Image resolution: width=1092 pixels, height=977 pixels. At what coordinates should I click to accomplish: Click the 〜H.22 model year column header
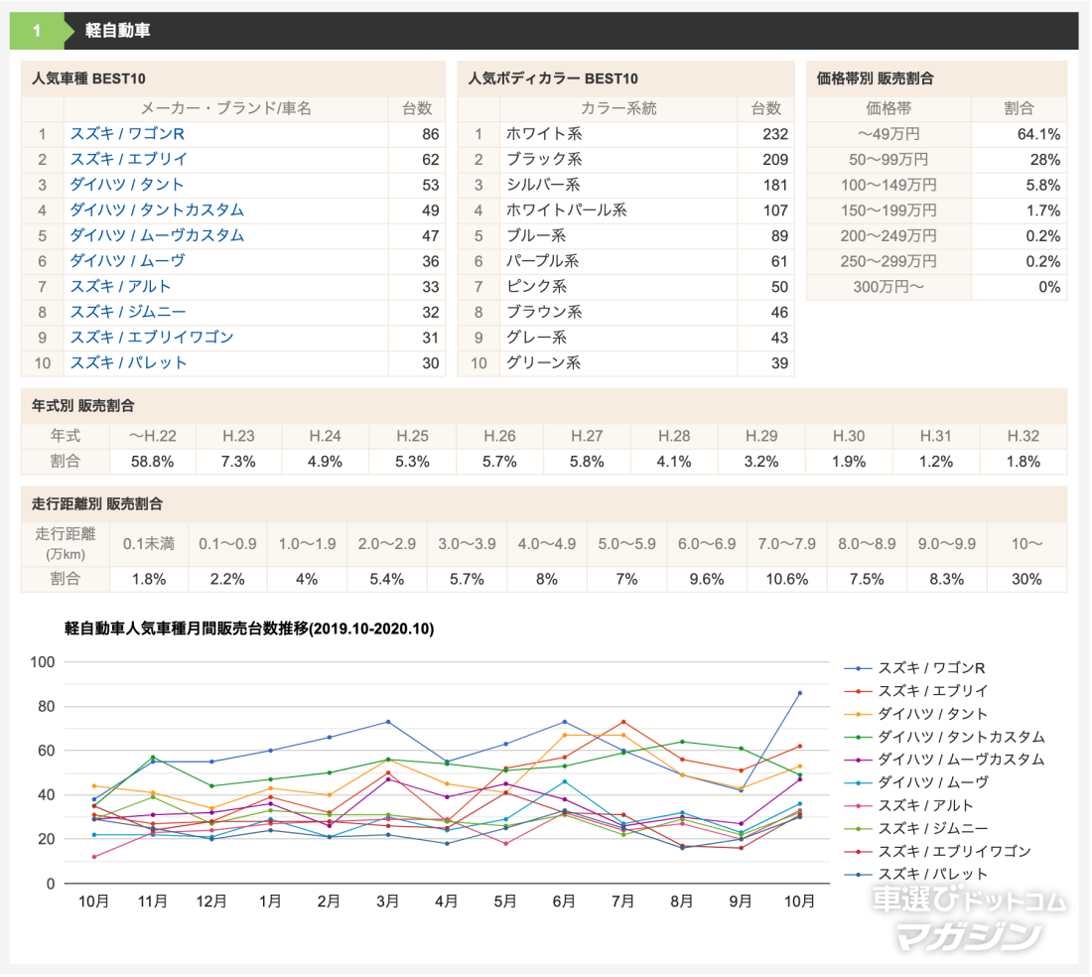[153, 436]
